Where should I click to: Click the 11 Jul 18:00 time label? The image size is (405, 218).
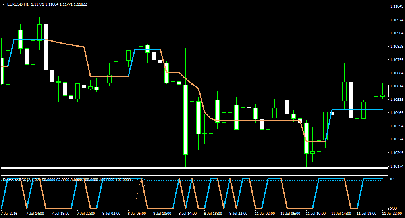(366, 214)
